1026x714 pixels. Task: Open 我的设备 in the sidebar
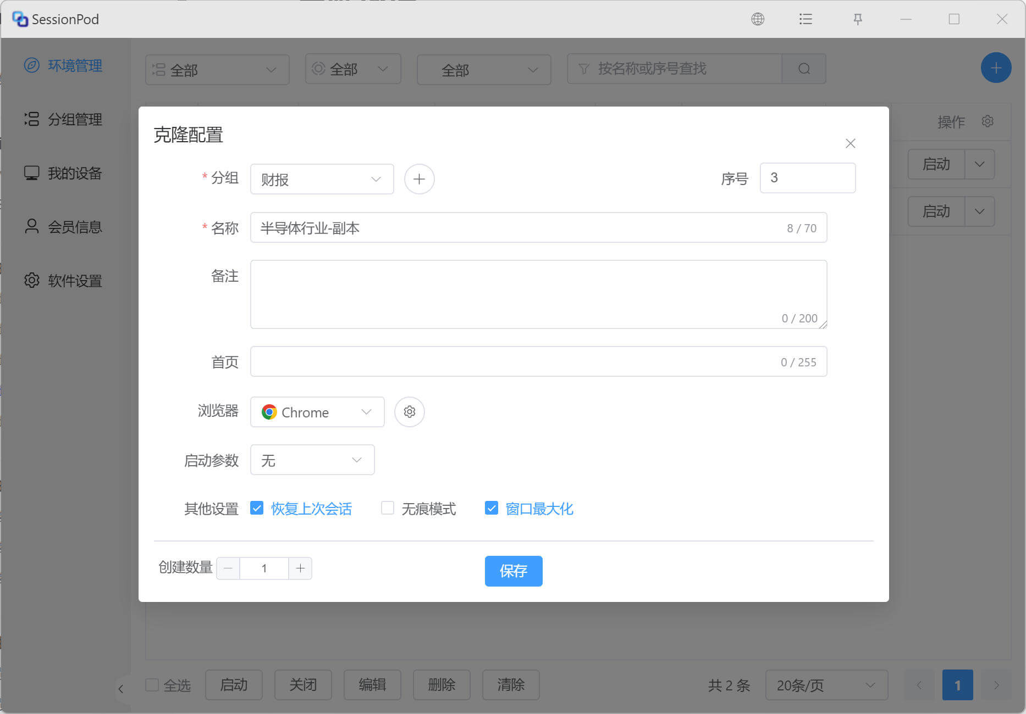click(x=64, y=173)
